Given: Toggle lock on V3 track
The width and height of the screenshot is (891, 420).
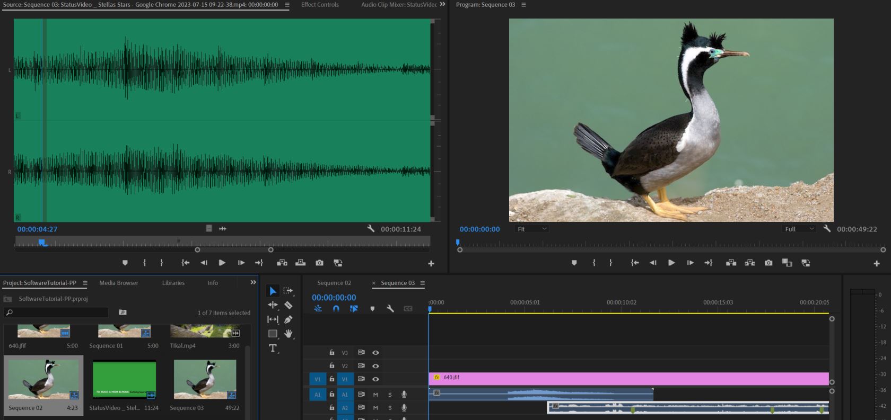Looking at the screenshot, I should (331, 352).
